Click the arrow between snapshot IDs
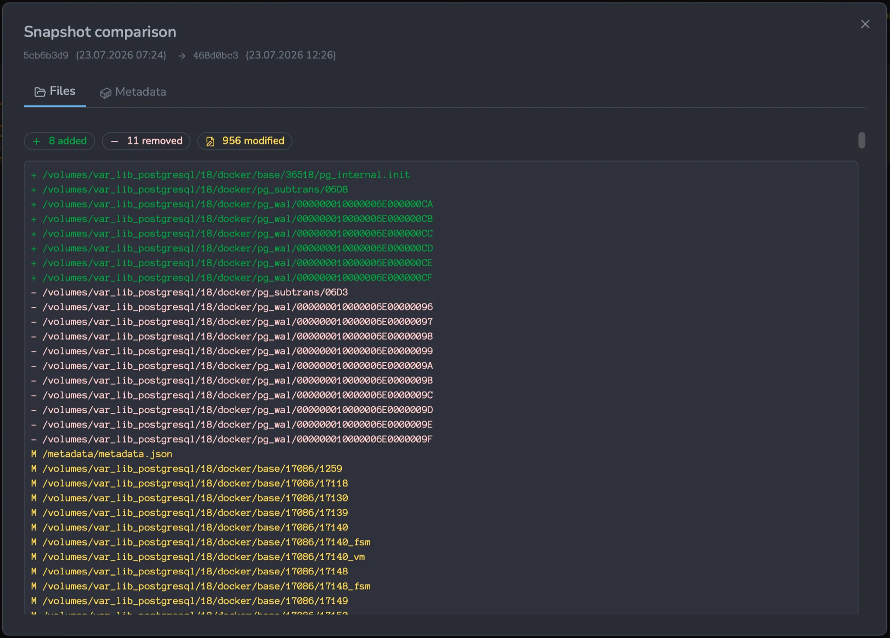Screen dimensions: 890x638 [182, 56]
